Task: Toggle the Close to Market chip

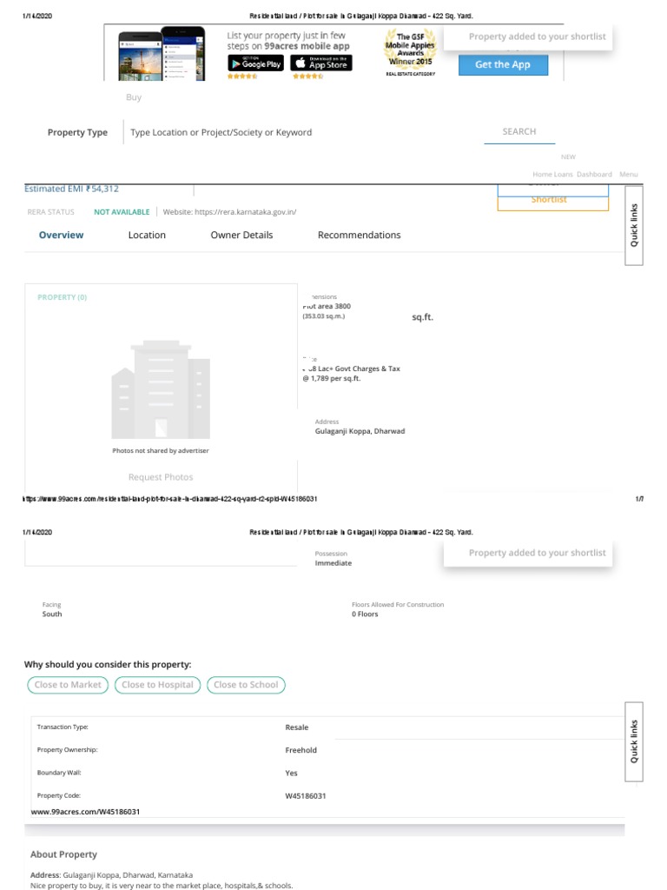Action: click(x=68, y=685)
